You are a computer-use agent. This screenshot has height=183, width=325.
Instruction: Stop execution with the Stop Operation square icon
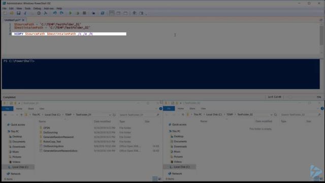click(x=84, y=13)
